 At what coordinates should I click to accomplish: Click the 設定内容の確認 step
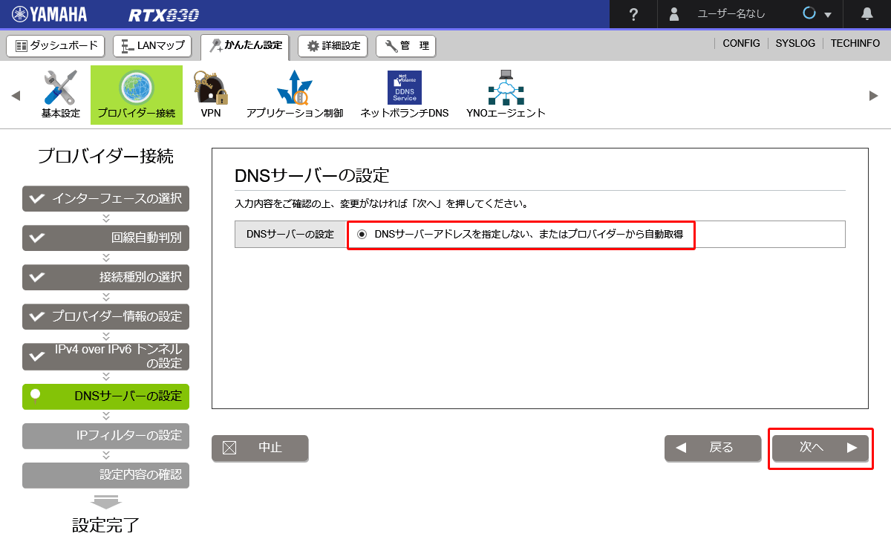105,475
